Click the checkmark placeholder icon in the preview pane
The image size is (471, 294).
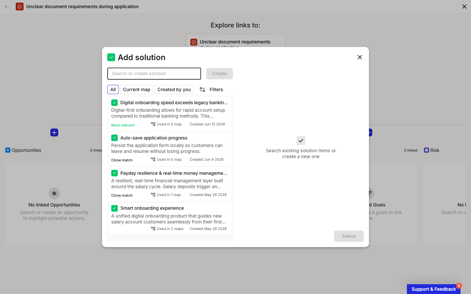[x=301, y=140]
